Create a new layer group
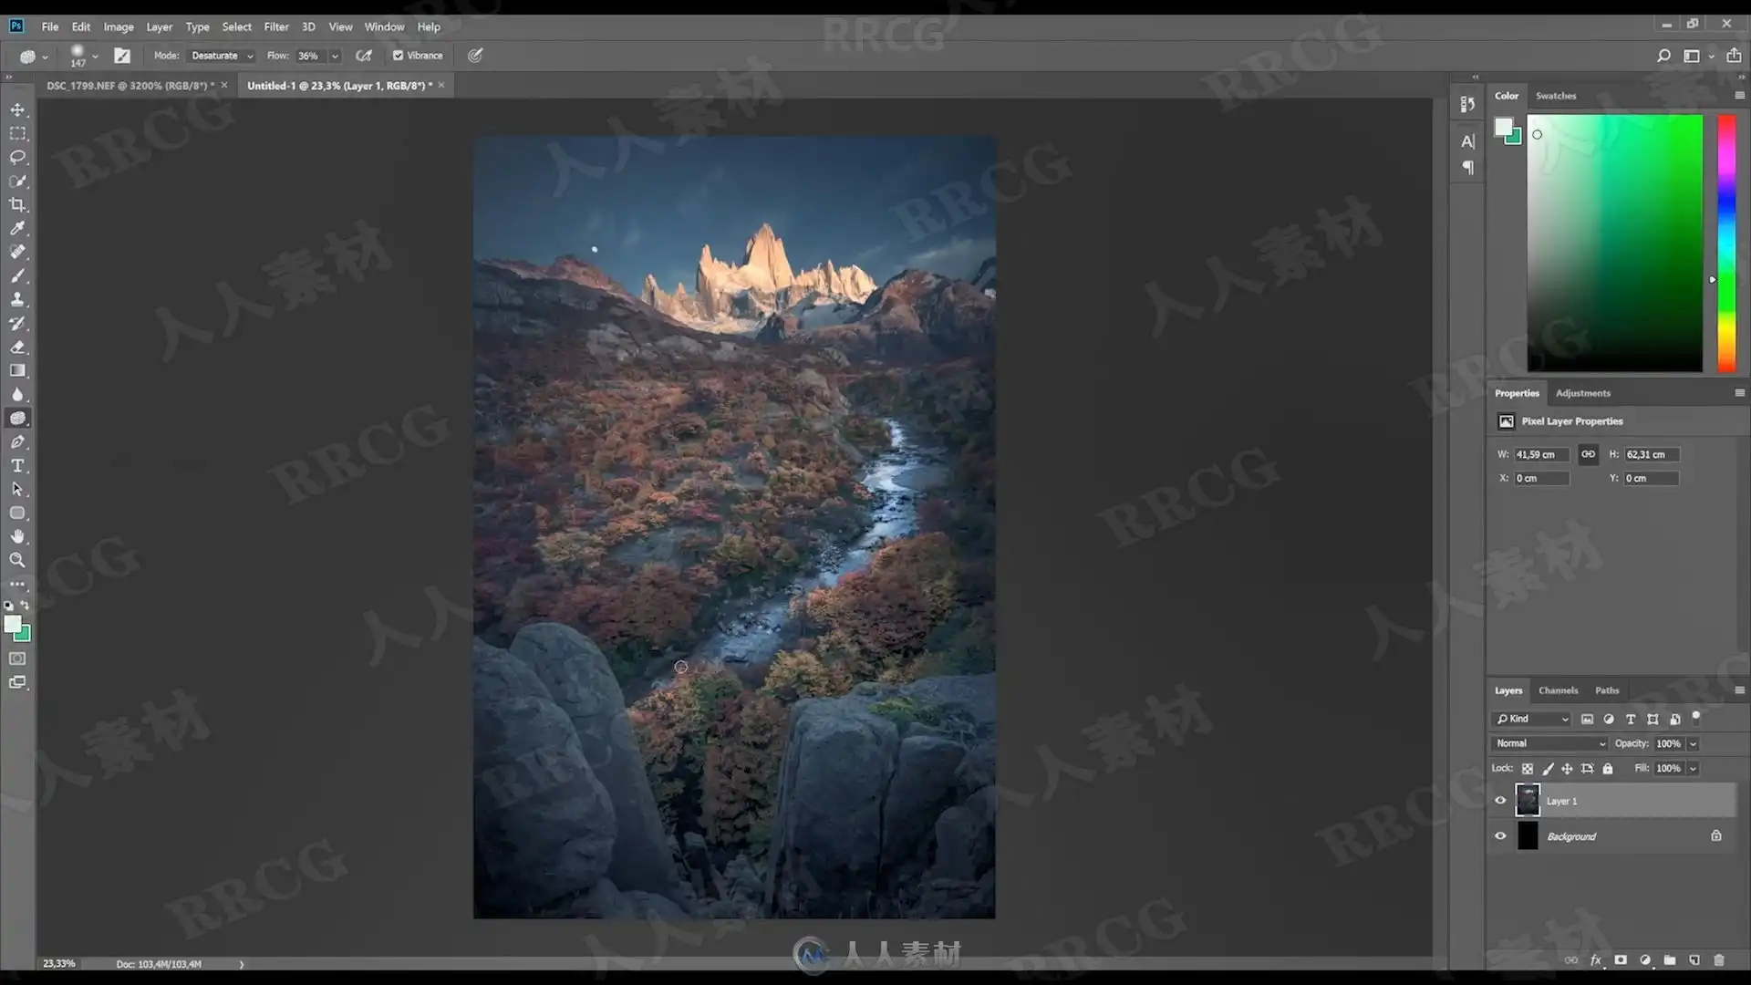Image resolution: width=1751 pixels, height=985 pixels. point(1669,959)
